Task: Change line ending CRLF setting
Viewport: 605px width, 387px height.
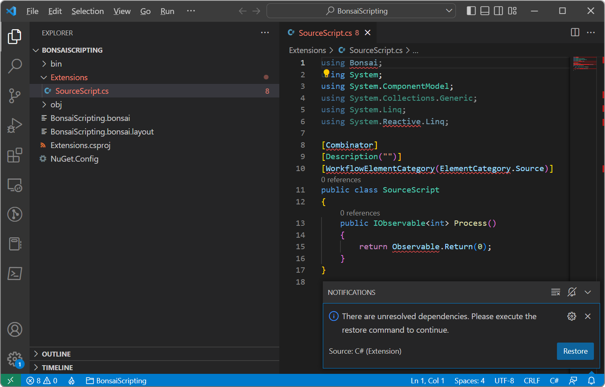Action: click(x=532, y=381)
